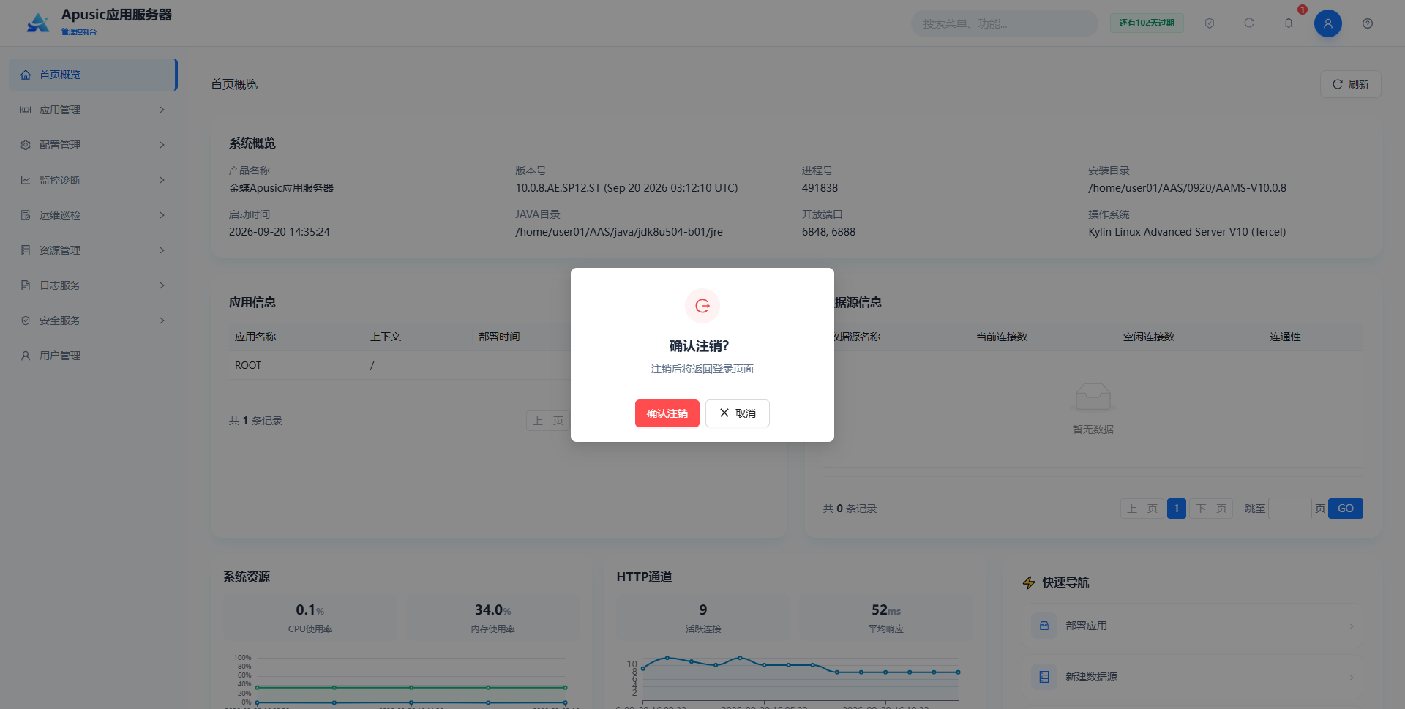The height and width of the screenshot is (709, 1405).
Task: Click the 配置管理 gear icon
Action: click(x=26, y=145)
